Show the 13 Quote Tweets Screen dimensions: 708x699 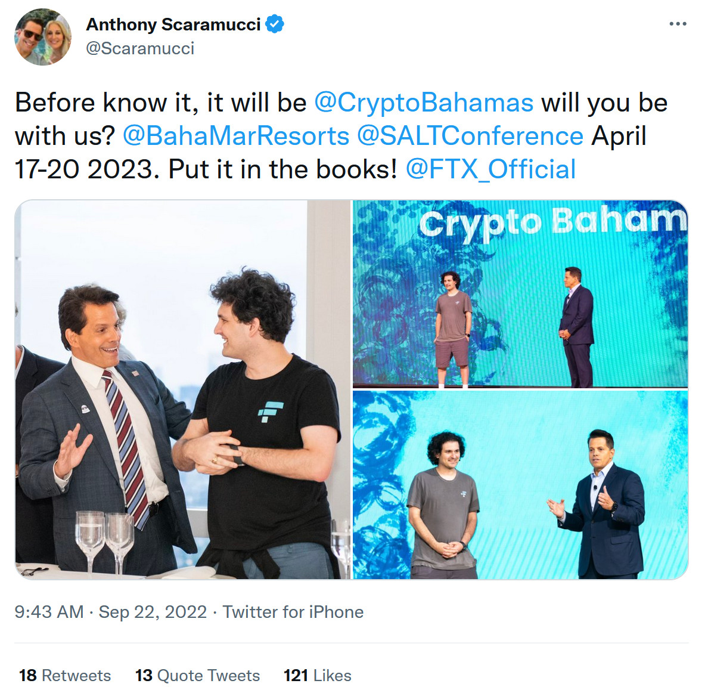click(197, 675)
